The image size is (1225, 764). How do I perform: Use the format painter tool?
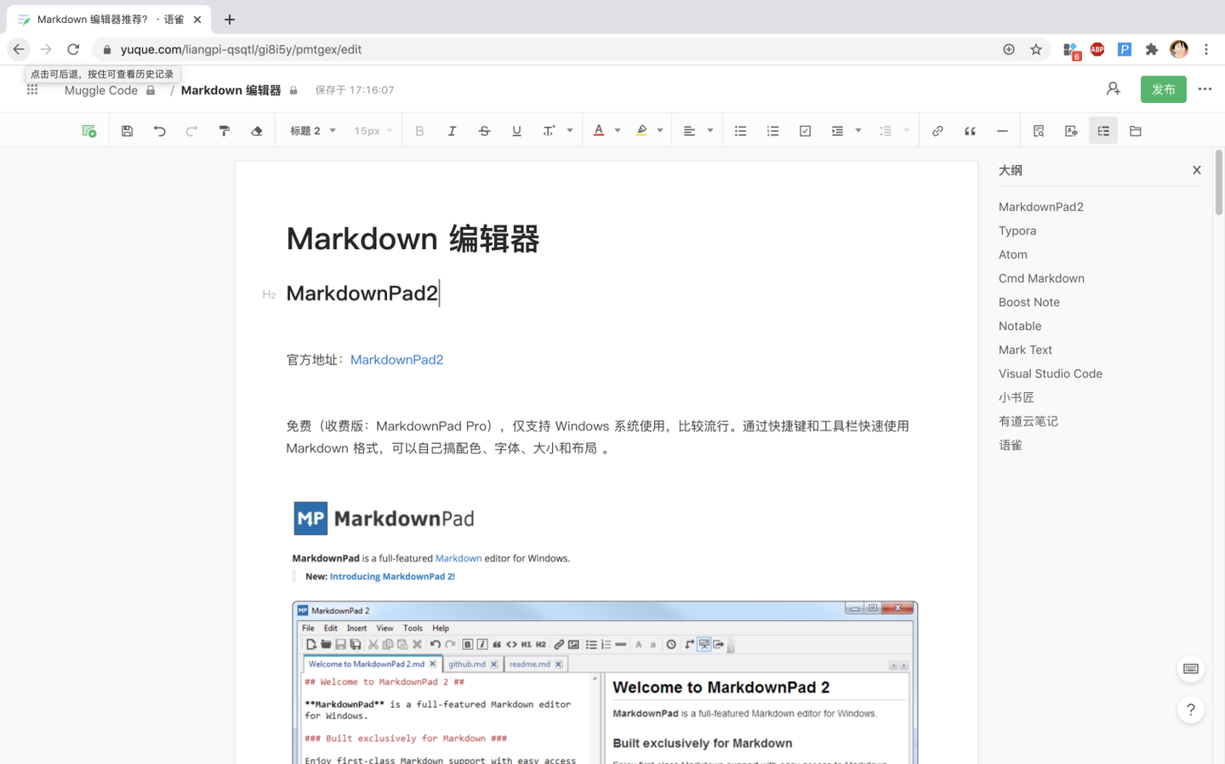click(223, 130)
